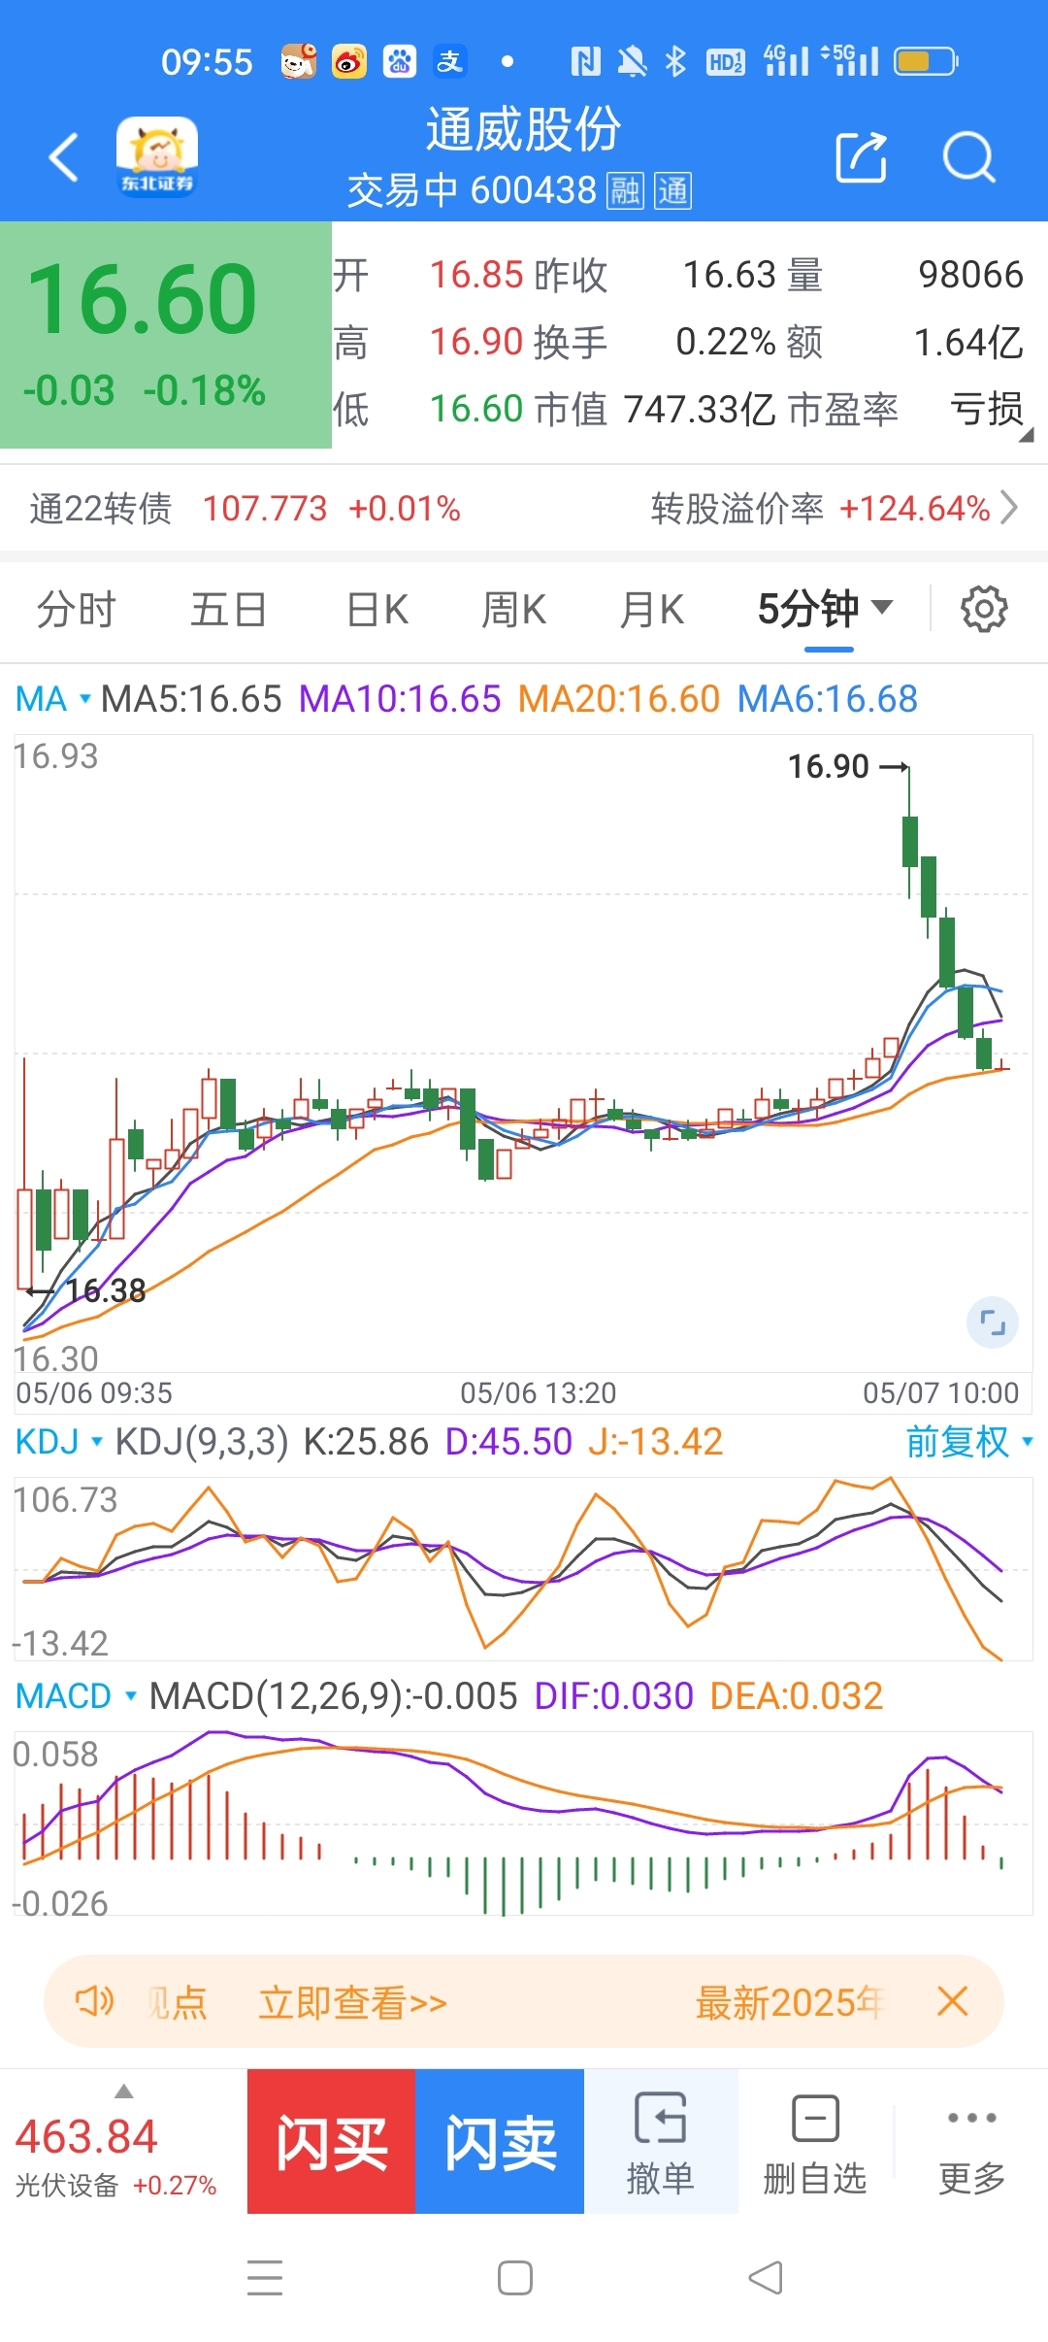
Task: Tap MA5:16.65 value label
Action: click(191, 699)
